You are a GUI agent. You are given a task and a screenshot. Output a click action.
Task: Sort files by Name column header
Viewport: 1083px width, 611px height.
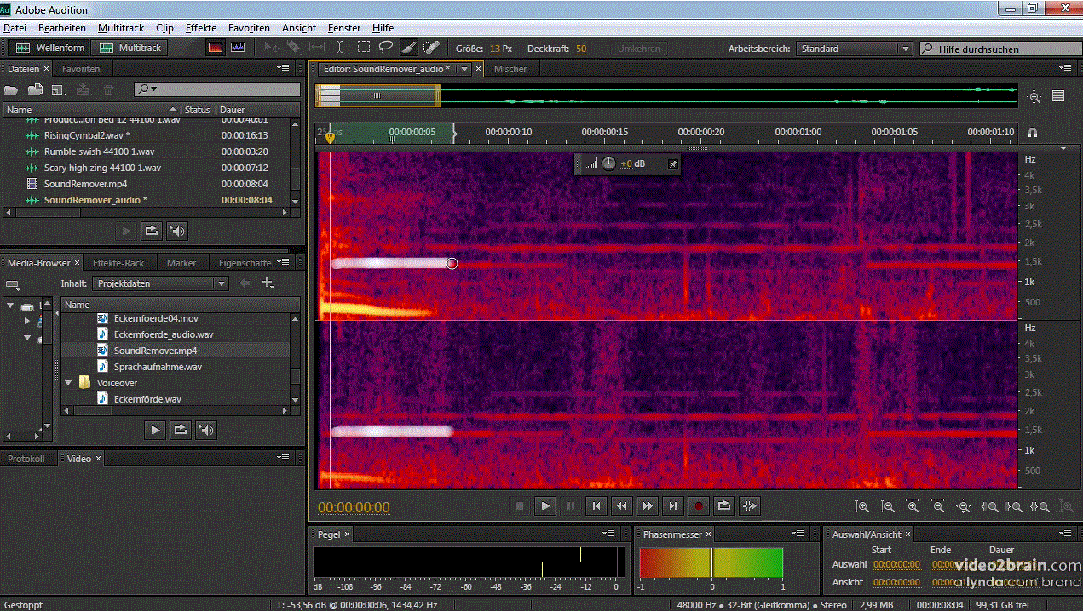pos(91,110)
